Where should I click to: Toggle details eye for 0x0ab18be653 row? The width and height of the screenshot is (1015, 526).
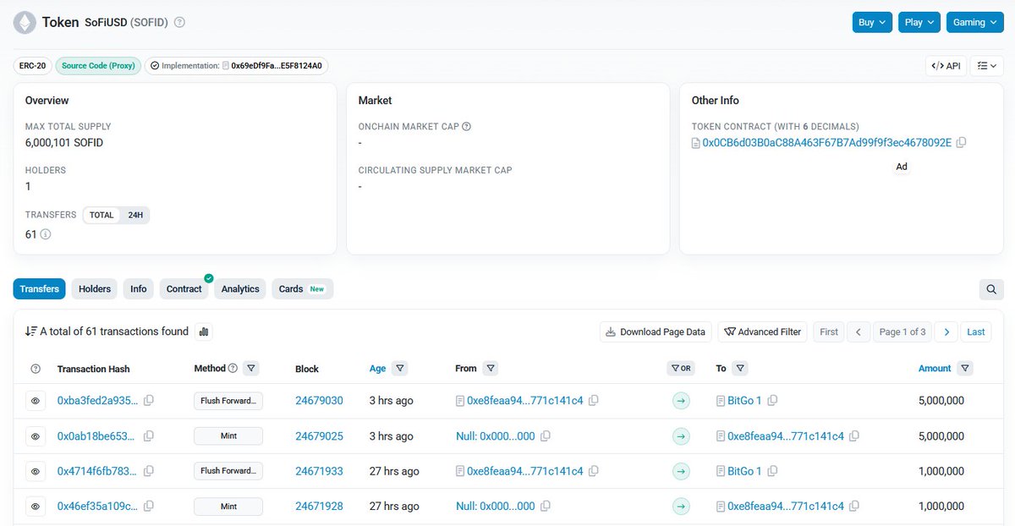pos(36,436)
